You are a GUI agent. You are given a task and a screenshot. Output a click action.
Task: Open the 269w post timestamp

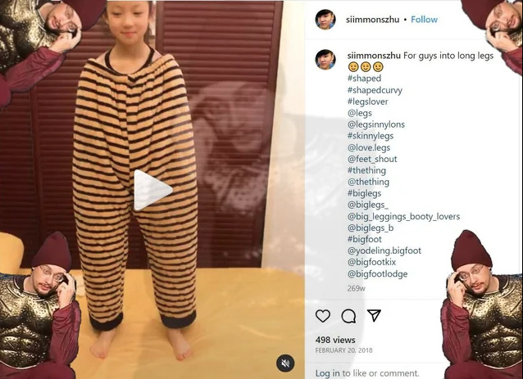pyautogui.click(x=357, y=288)
